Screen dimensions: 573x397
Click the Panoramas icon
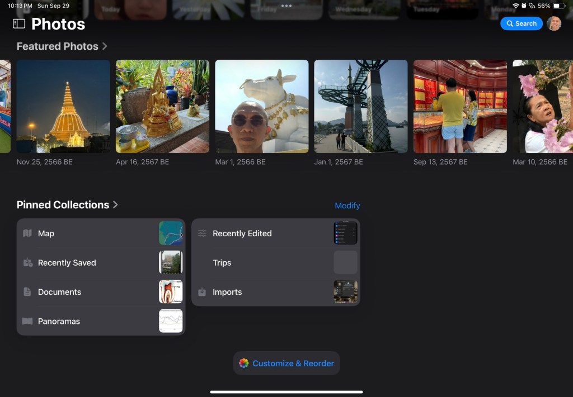click(27, 321)
